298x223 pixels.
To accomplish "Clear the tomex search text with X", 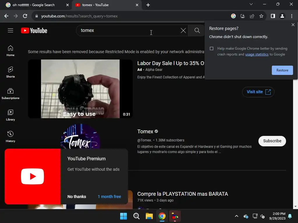I will pos(183,30).
